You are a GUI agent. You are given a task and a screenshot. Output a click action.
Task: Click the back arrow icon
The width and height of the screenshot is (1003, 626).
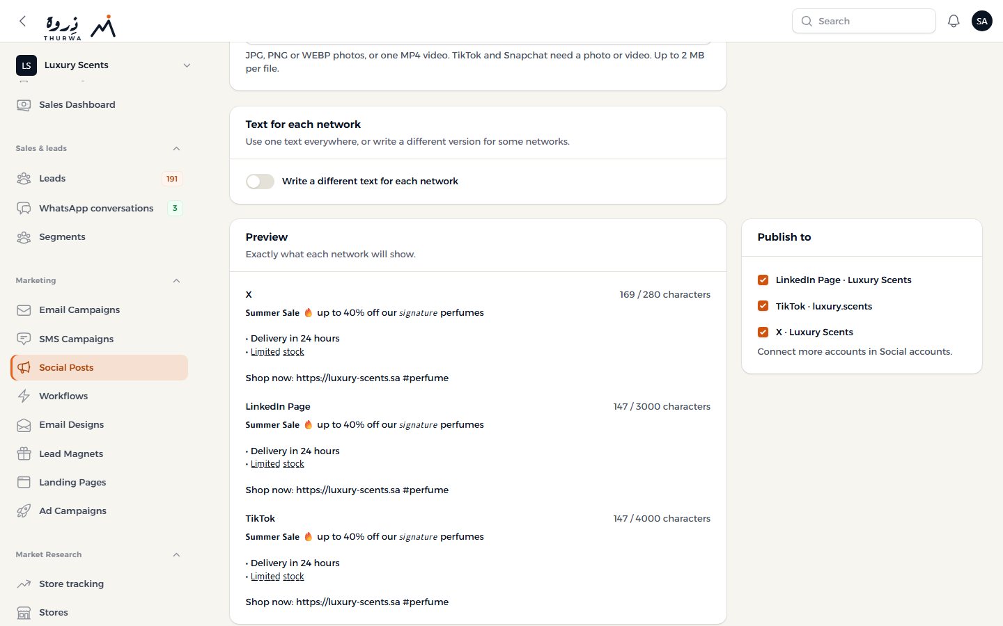23,21
